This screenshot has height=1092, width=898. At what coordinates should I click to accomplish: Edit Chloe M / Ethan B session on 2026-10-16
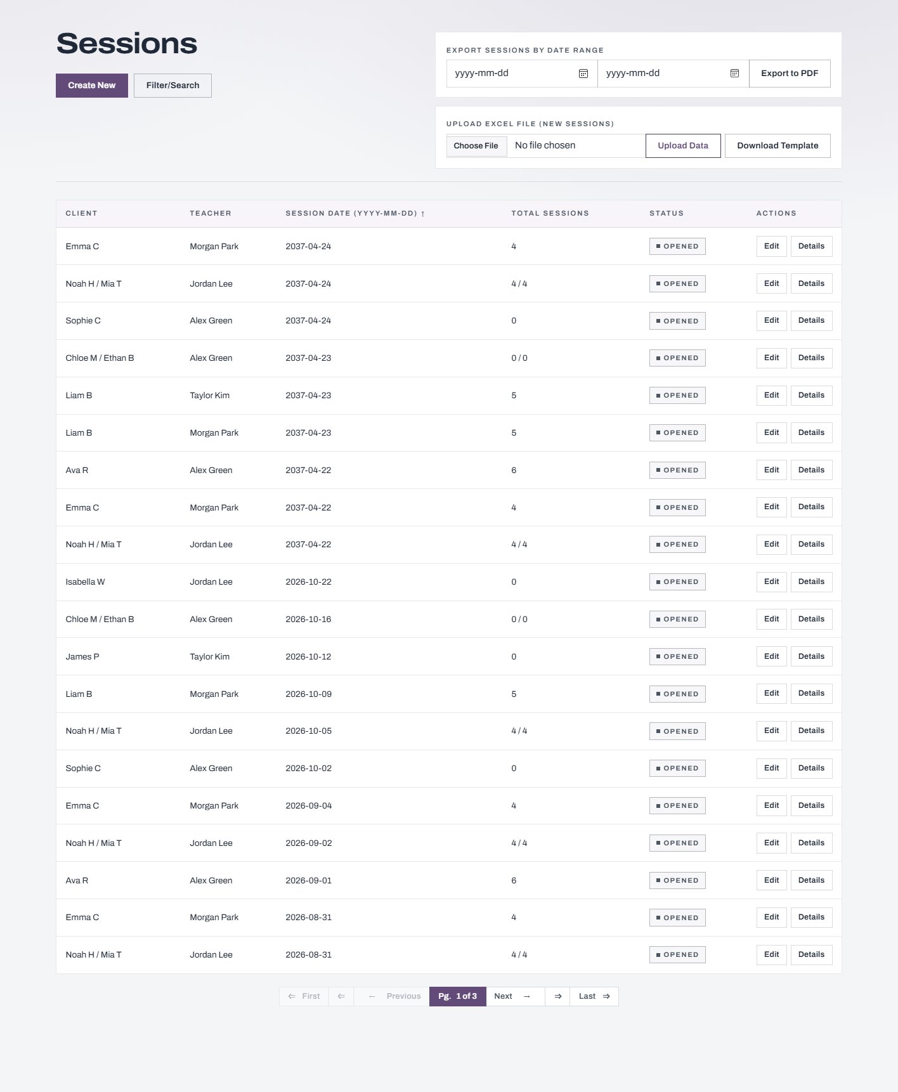coord(772,619)
